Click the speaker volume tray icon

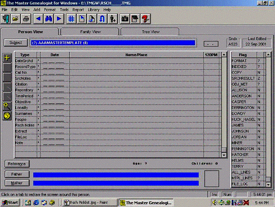click(214, 203)
